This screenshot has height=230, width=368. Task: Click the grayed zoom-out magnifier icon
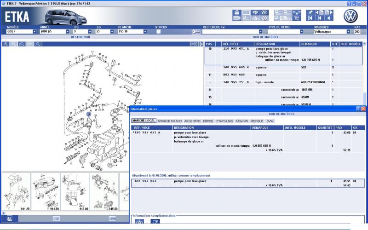coord(14,44)
